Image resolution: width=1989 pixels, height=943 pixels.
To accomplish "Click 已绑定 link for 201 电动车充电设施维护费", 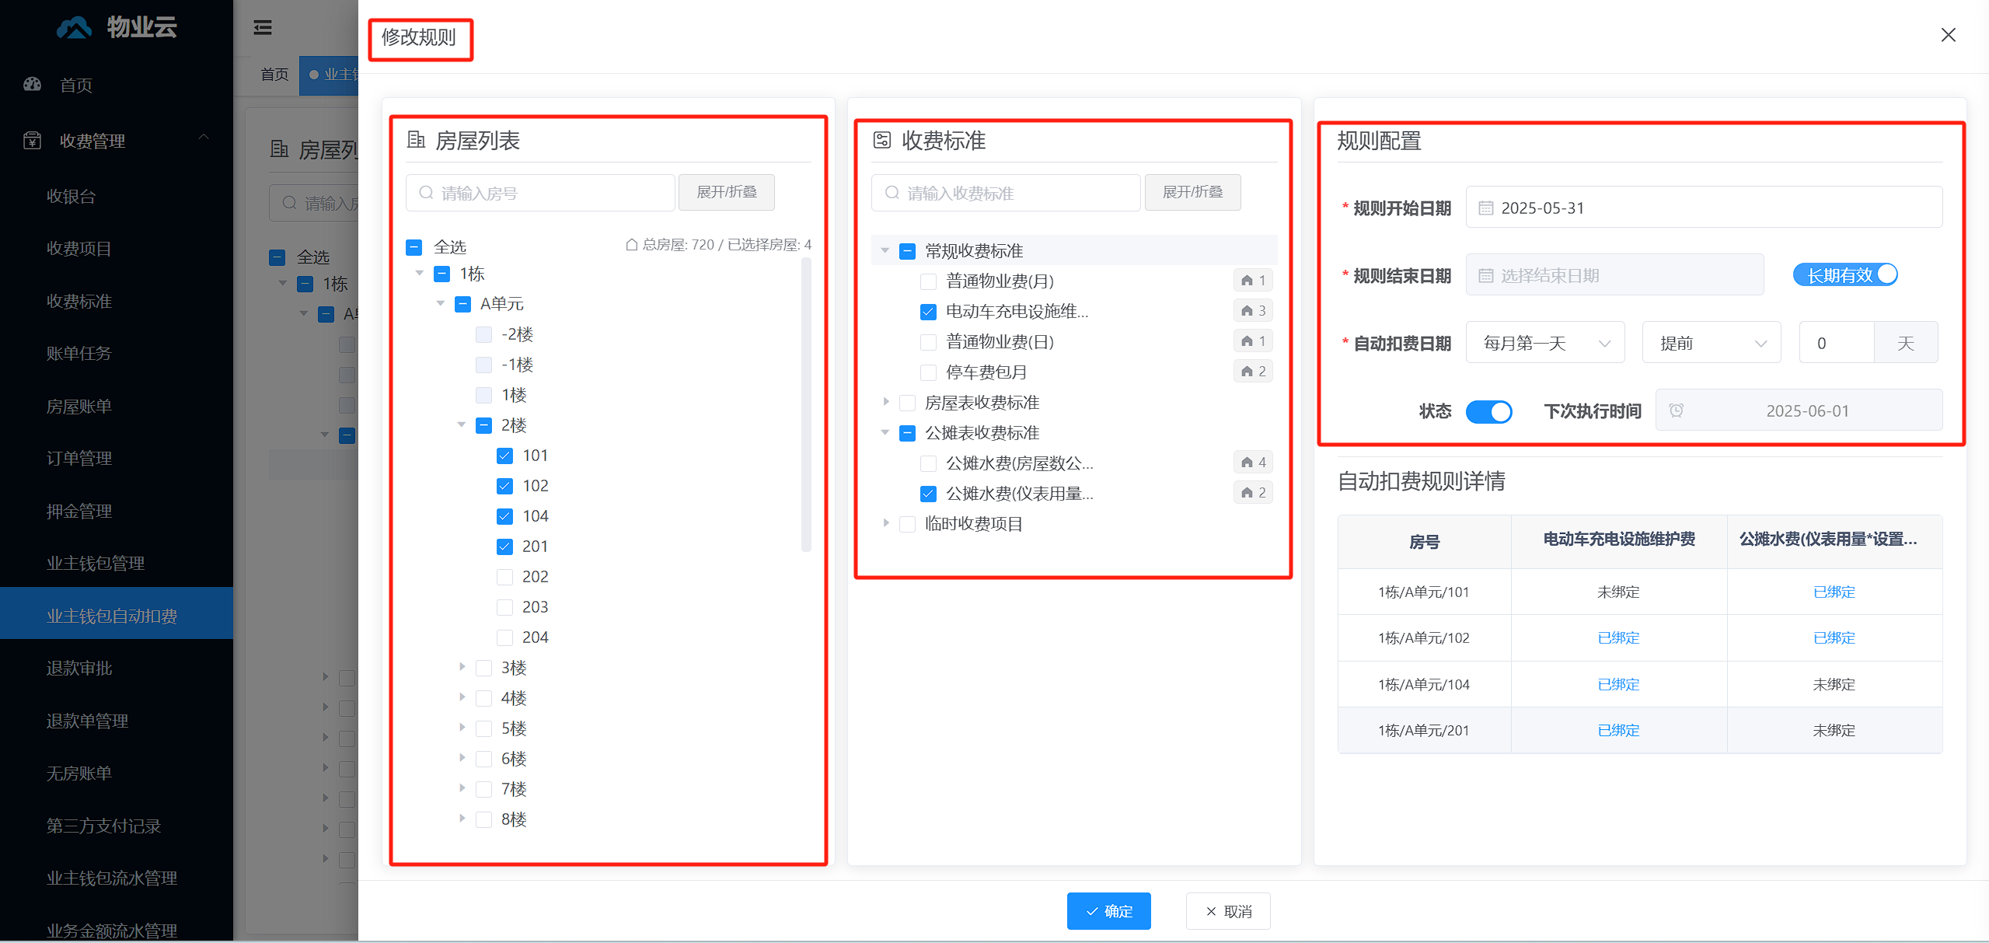I will (1618, 731).
